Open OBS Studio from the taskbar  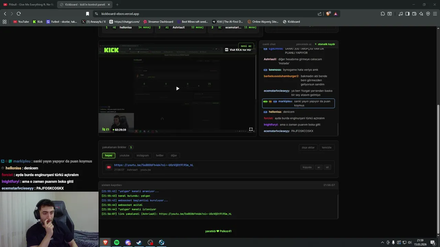point(150,243)
